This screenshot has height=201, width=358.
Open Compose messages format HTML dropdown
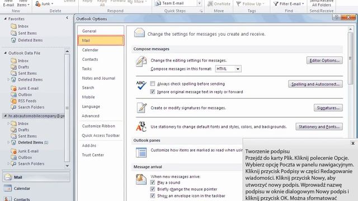pyautogui.click(x=238, y=69)
